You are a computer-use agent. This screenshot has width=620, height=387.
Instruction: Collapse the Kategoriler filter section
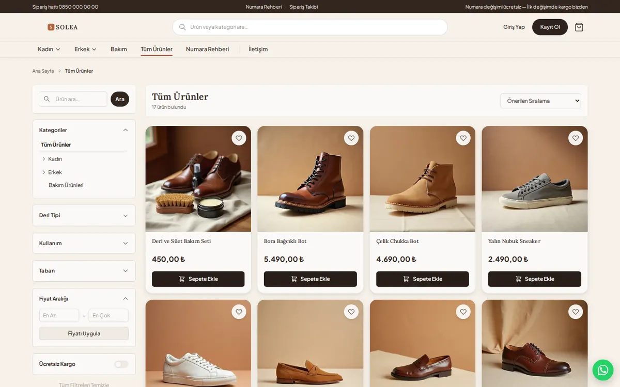125,130
